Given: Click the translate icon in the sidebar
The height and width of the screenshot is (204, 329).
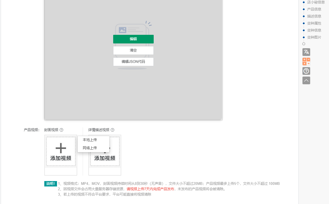Looking at the screenshot, I should (306, 52).
